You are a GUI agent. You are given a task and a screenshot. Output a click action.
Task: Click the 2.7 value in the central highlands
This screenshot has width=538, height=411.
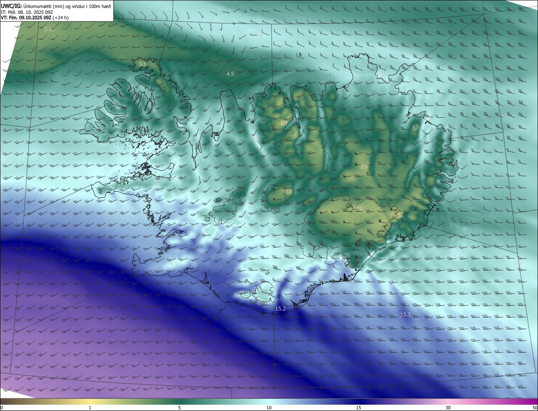(364, 166)
